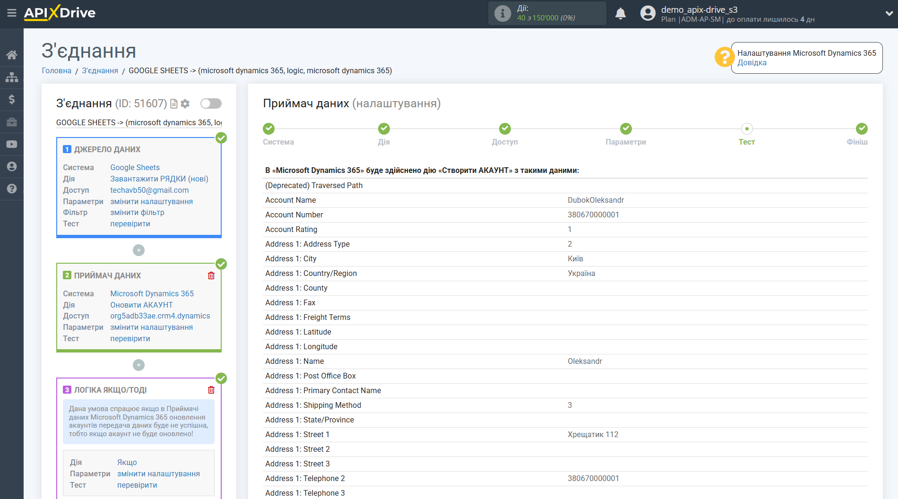Click the actions info icon

(x=502, y=13)
